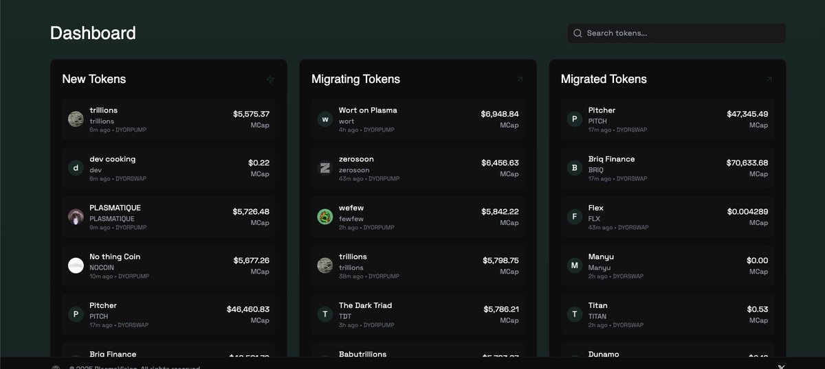The height and width of the screenshot is (369, 825).
Task: Open the PLASMATIQUE token title
Action: 115,208
